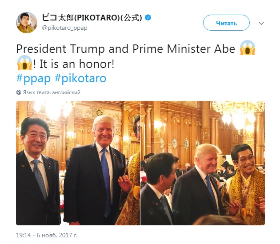Click the scream emoji before 'It is an honor'
The image size is (280, 244).
coord(24,63)
